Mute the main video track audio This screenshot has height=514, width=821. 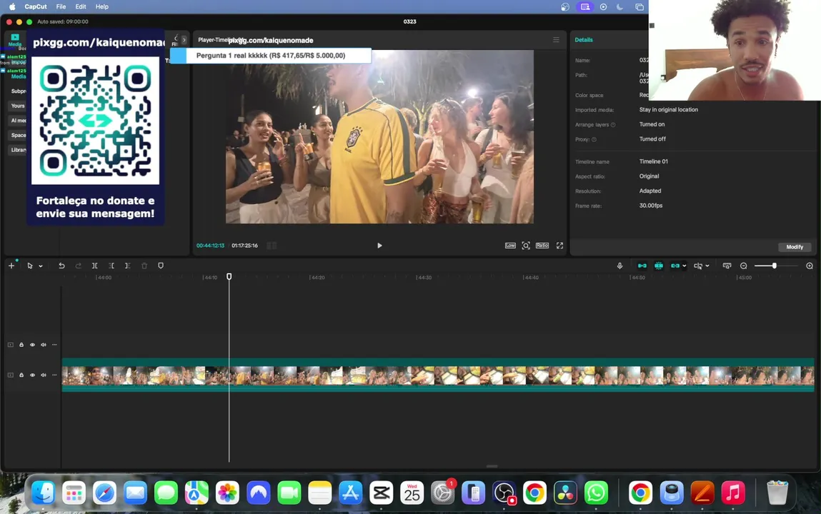coord(44,375)
